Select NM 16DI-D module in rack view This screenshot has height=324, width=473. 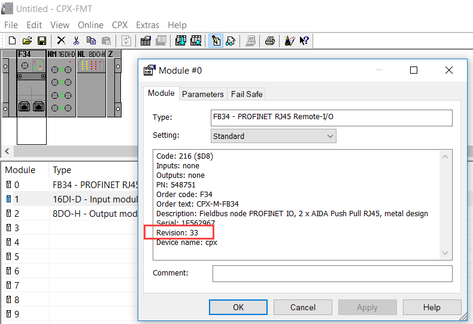[x=61, y=84]
